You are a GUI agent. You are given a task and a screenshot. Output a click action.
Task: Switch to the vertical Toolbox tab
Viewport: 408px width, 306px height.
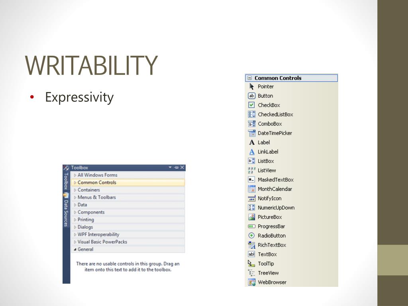click(66, 181)
